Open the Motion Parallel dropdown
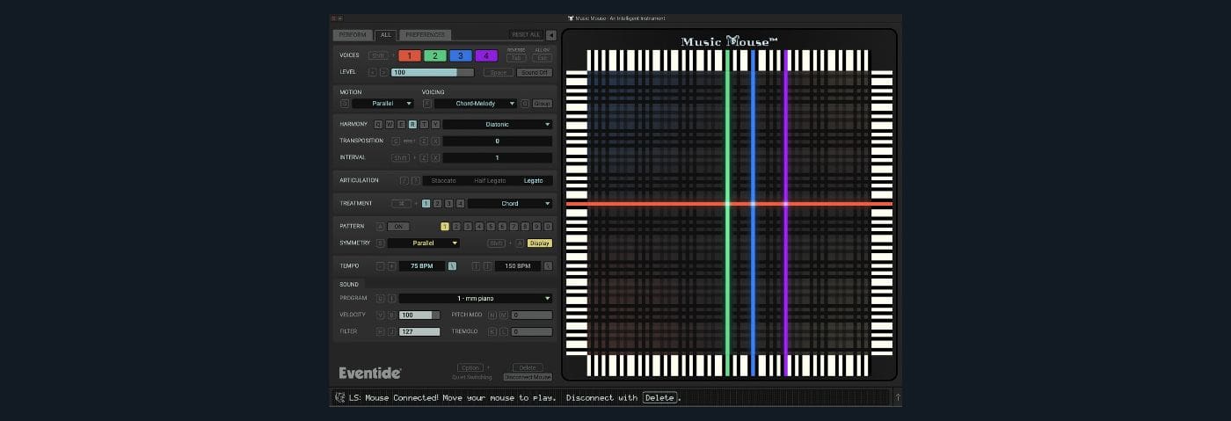Screen dimensions: 1231x421 382,104
